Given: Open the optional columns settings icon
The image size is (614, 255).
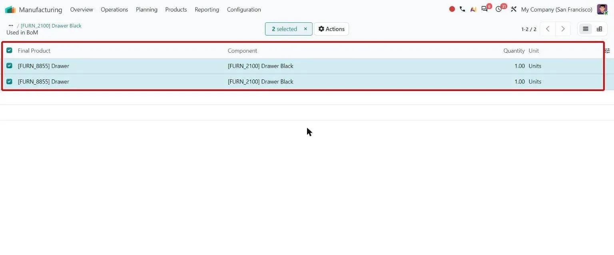Looking at the screenshot, I should click(607, 51).
